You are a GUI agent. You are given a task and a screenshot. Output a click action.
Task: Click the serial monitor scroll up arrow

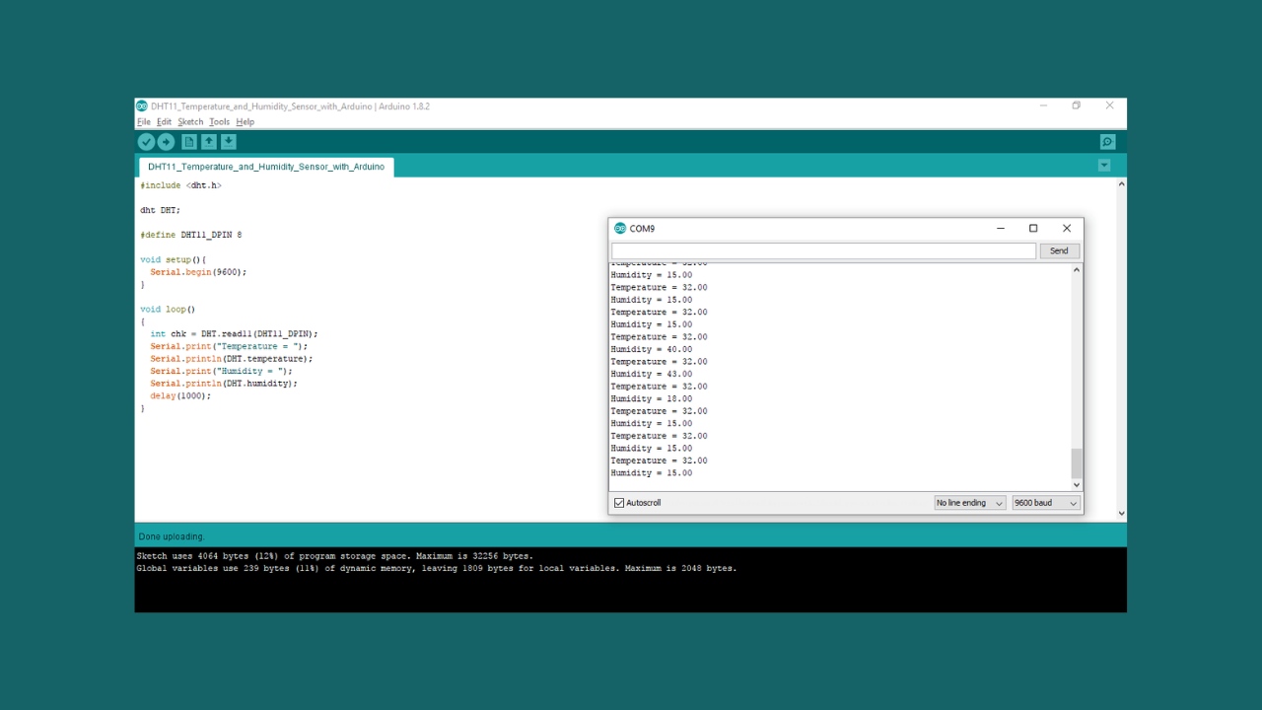click(1077, 270)
